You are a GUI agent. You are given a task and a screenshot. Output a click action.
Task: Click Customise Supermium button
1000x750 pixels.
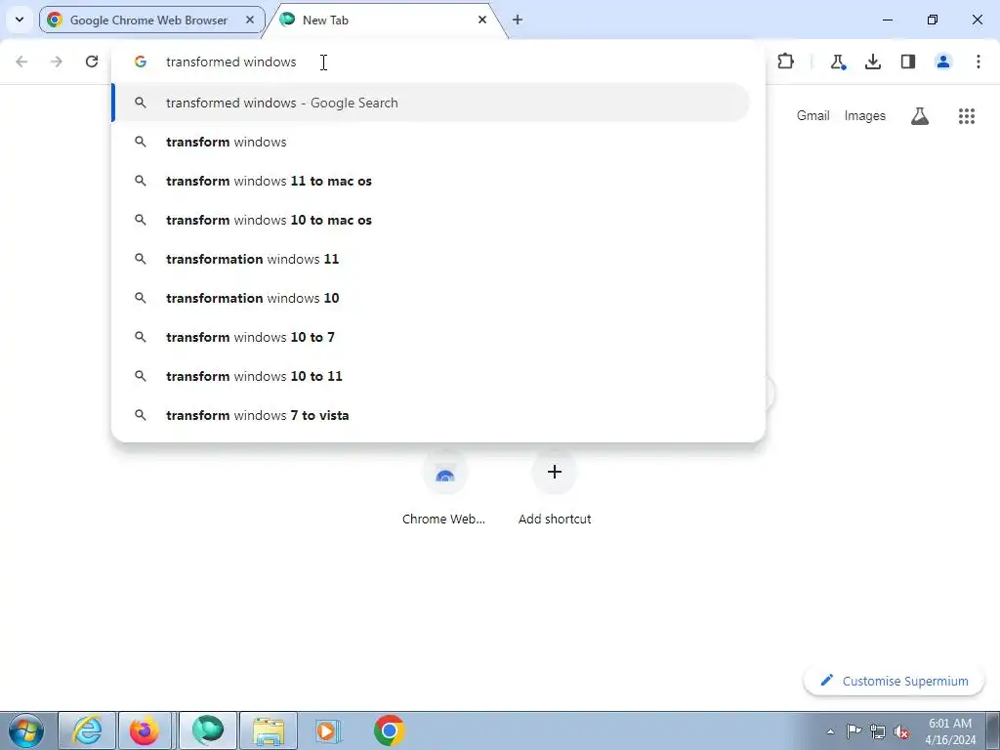tap(894, 681)
